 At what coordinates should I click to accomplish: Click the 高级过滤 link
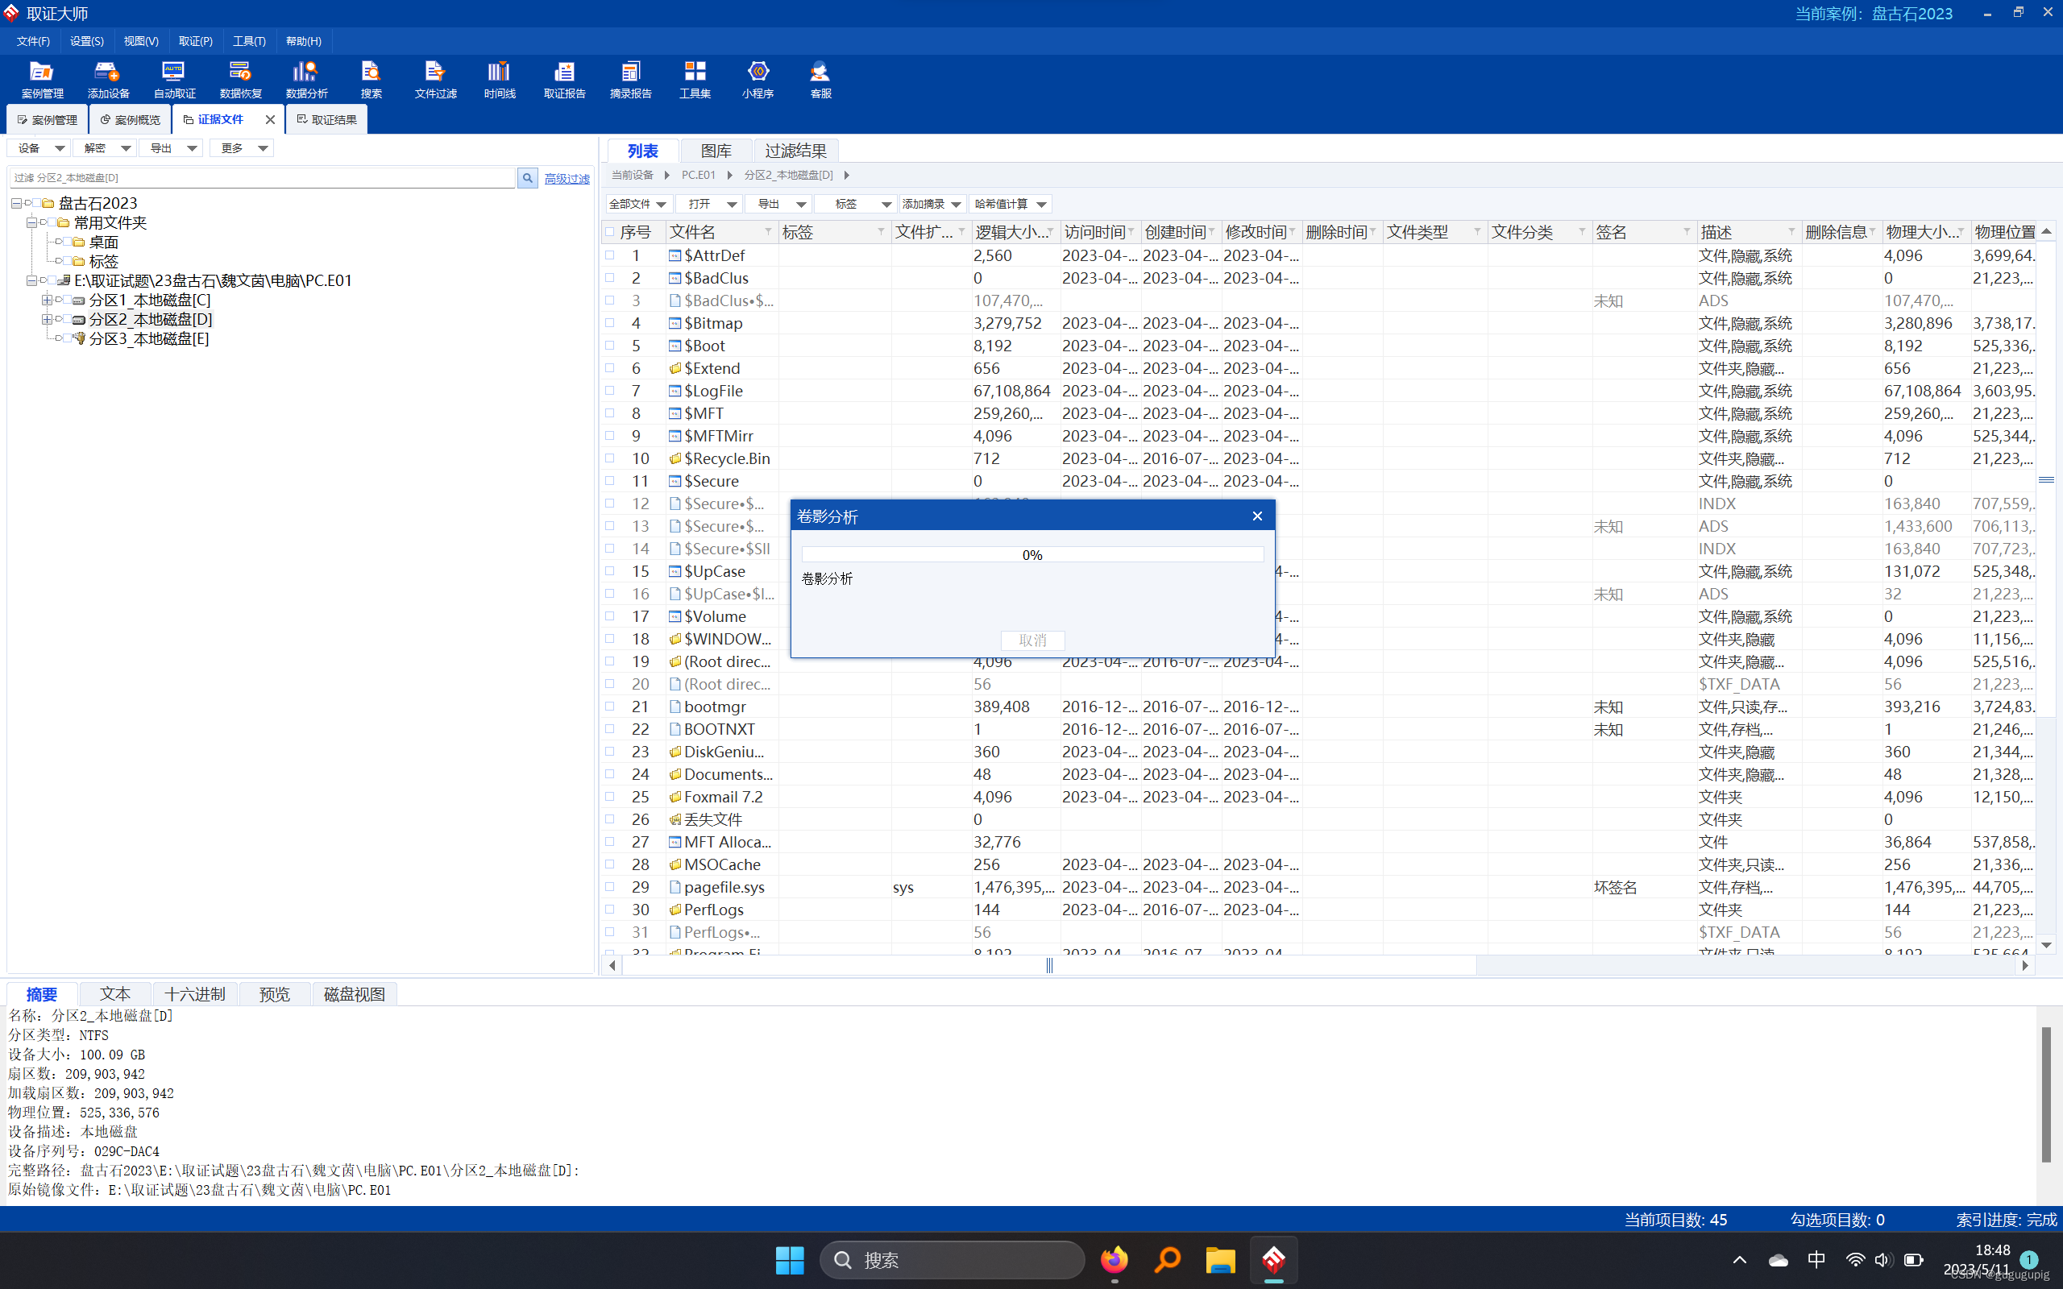pyautogui.click(x=567, y=178)
